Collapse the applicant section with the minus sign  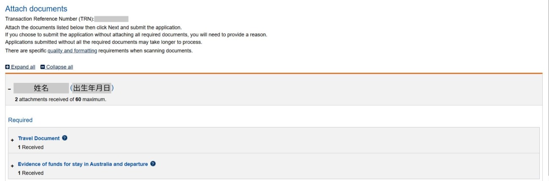coord(9,89)
